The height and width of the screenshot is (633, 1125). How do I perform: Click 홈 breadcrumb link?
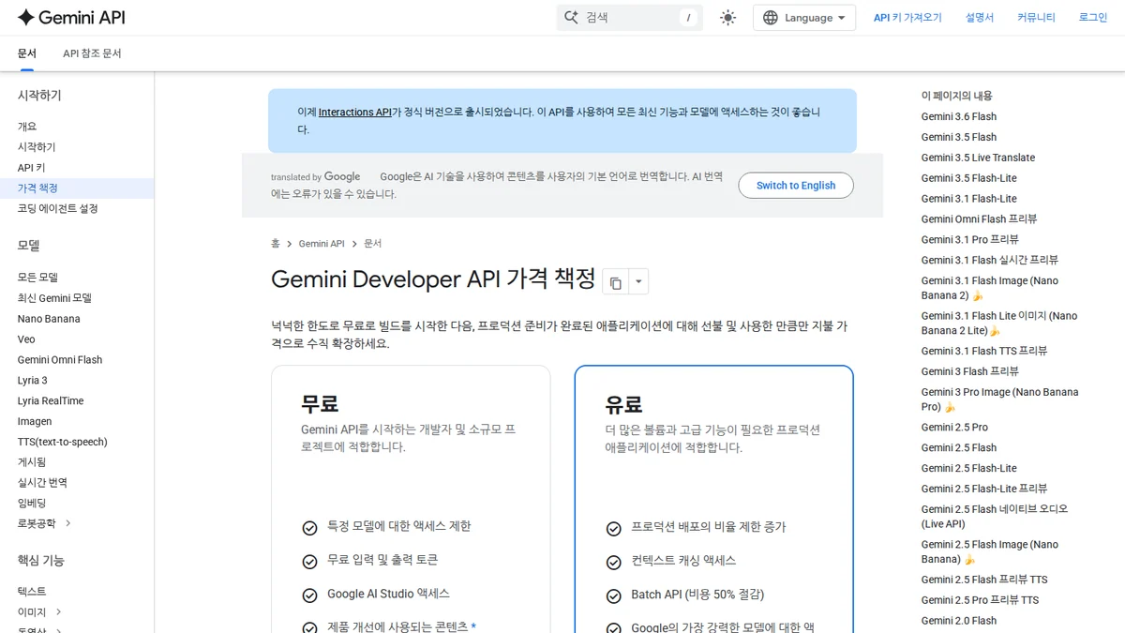click(276, 243)
